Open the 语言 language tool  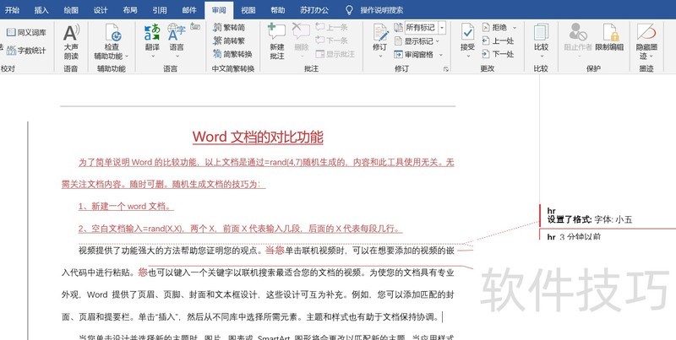click(x=177, y=38)
